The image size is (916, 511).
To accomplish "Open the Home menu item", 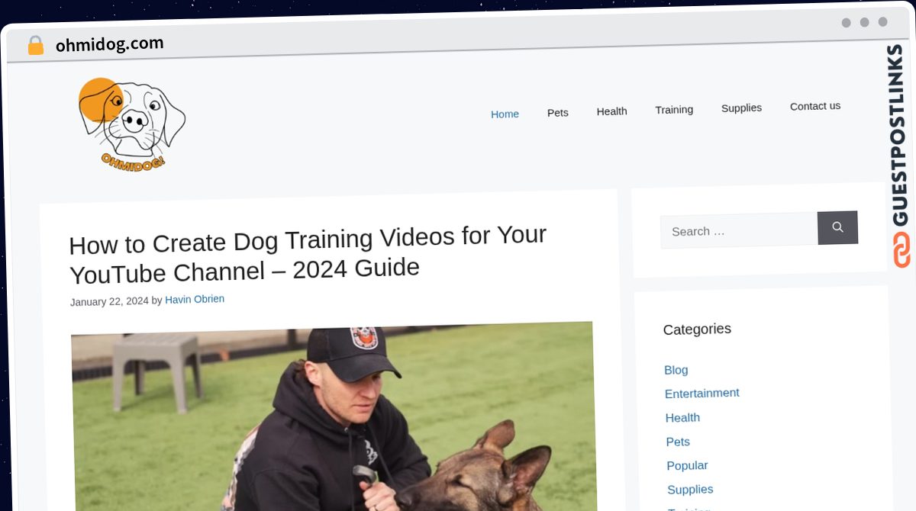I will click(505, 114).
